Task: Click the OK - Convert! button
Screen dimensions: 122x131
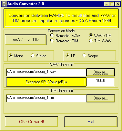Action: click(x=31, y=122)
